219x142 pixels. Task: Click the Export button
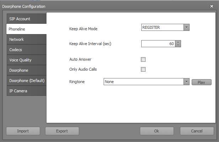pyautogui.click(x=62, y=131)
